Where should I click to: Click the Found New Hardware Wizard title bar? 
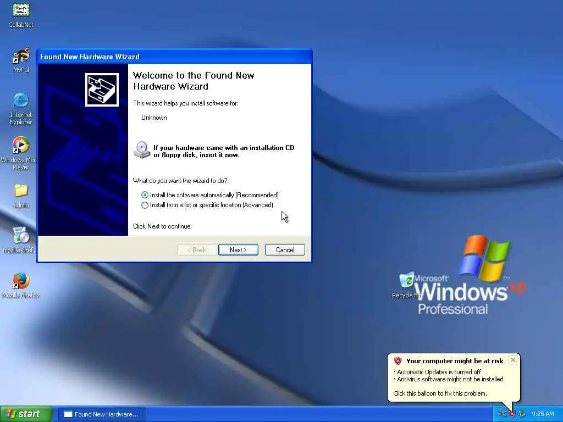coord(174,57)
